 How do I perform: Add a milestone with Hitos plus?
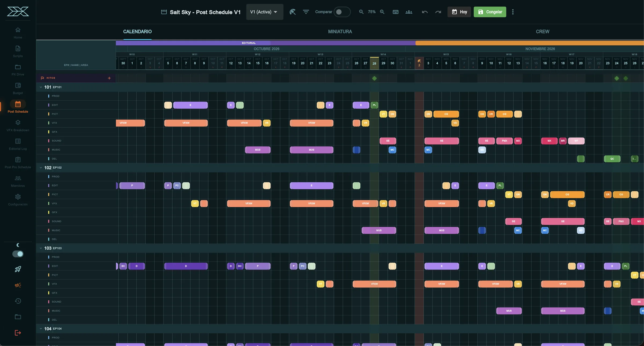pyautogui.click(x=109, y=78)
